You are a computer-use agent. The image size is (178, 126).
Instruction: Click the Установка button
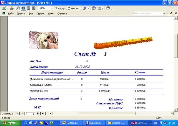click(74, 8)
